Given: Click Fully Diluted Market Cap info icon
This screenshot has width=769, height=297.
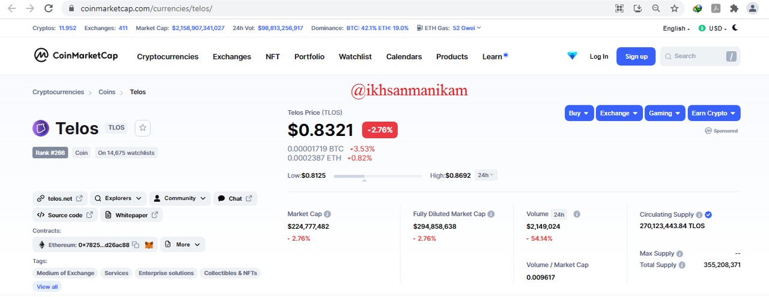Looking at the screenshot, I should pyautogui.click(x=491, y=214).
